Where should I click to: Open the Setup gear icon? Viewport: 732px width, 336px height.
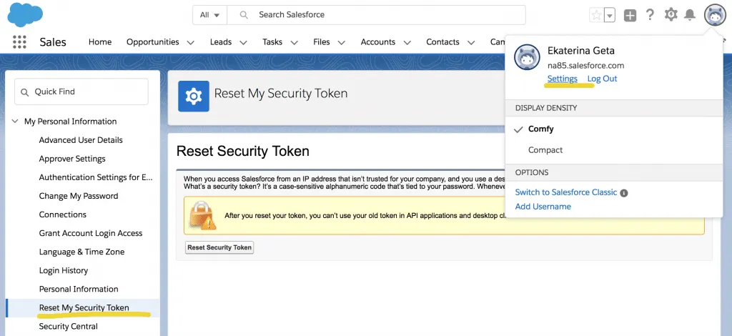coord(671,14)
